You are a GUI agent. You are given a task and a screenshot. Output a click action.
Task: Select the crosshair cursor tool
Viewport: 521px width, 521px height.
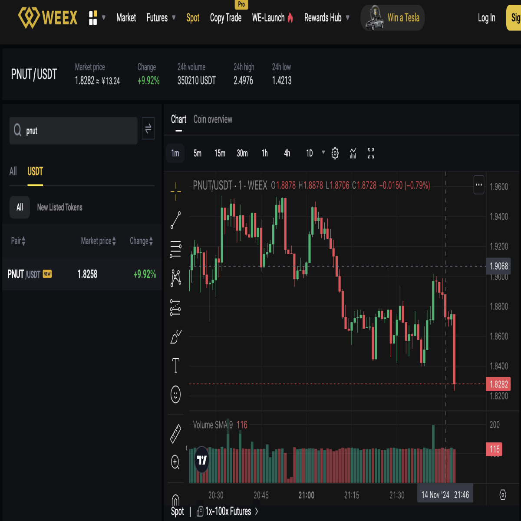point(175,191)
